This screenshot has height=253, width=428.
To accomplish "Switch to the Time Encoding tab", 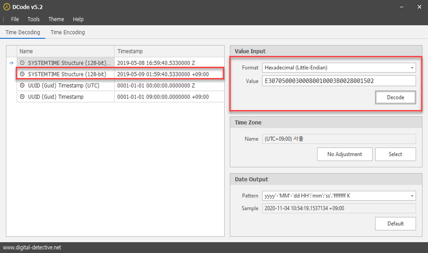I will [x=68, y=33].
